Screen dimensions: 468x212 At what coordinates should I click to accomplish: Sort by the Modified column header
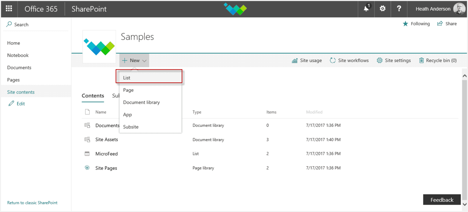314,112
